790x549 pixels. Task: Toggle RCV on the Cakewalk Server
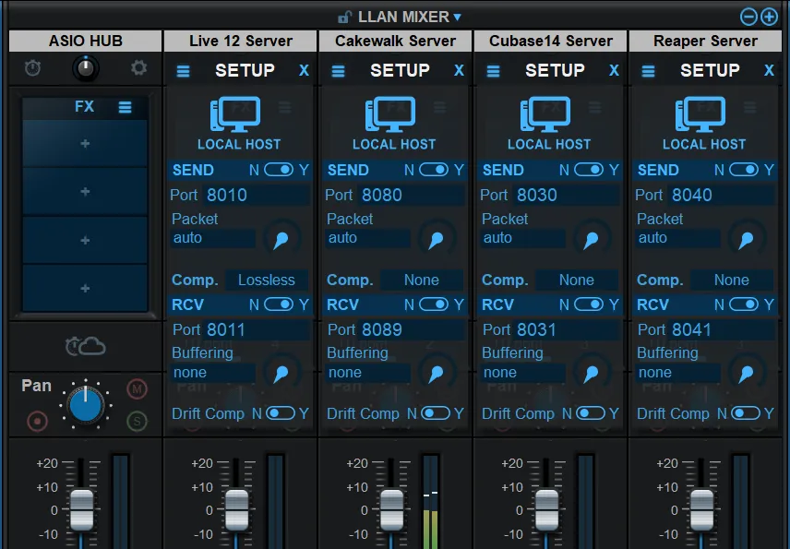click(x=434, y=304)
